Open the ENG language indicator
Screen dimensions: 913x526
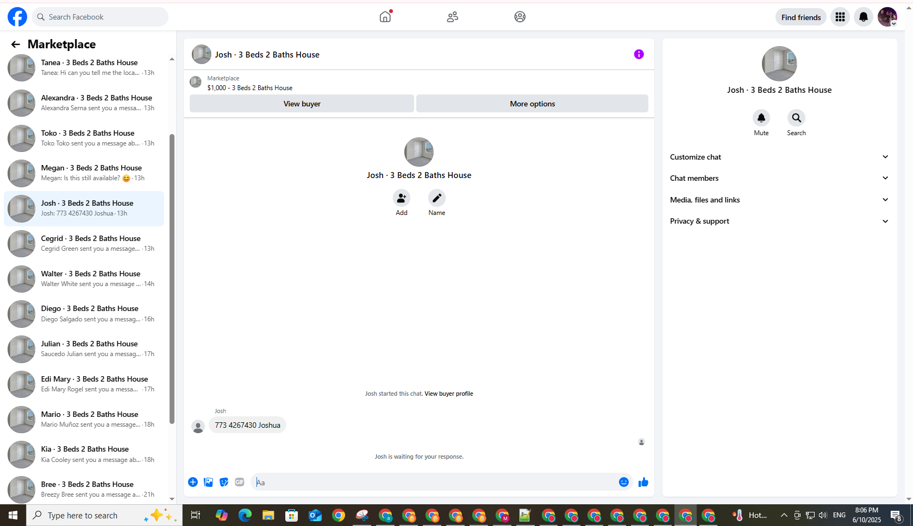point(839,515)
